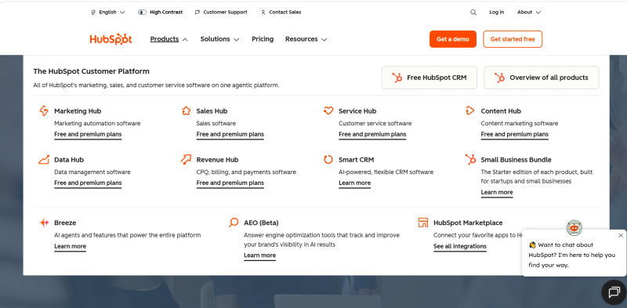This screenshot has width=627, height=308.
Task: Open the English language dropdown
Action: (x=108, y=13)
